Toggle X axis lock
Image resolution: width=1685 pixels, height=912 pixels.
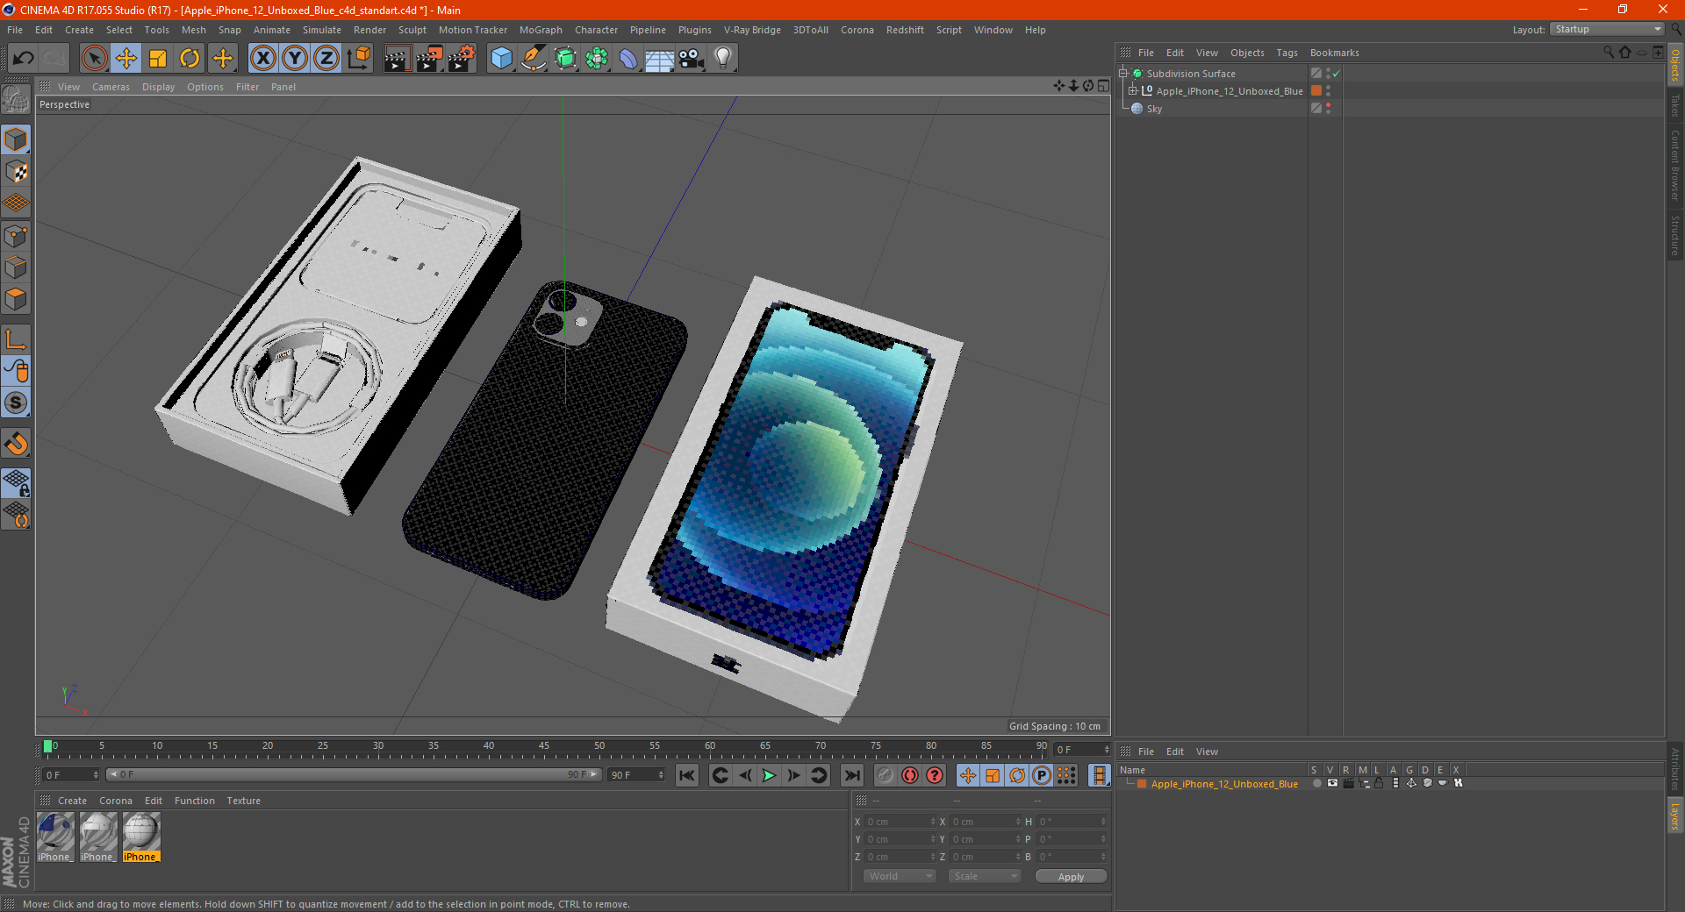point(262,59)
